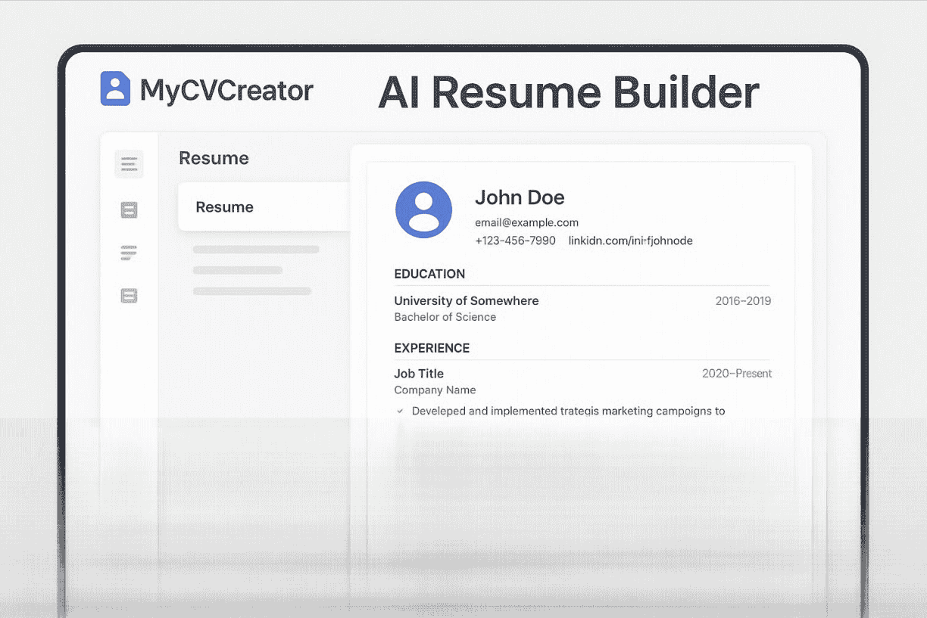
Task: Select the first placeholder line under Resume item
Action: [x=256, y=249]
